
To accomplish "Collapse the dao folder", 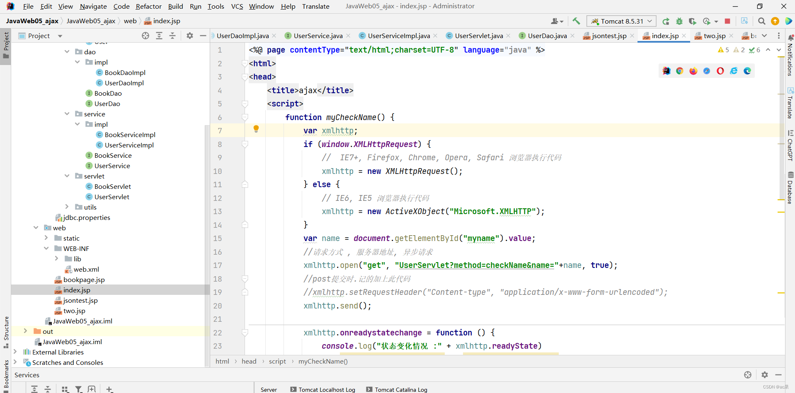I will pyautogui.click(x=67, y=52).
